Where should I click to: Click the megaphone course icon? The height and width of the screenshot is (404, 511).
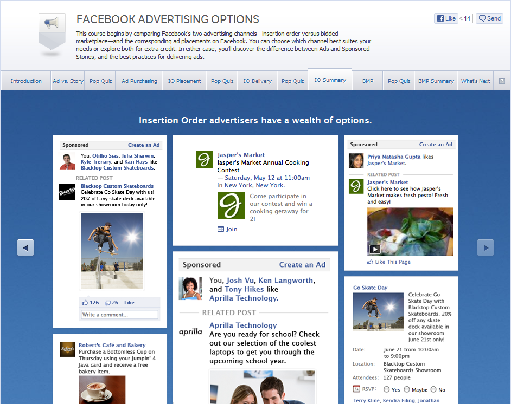[52, 31]
